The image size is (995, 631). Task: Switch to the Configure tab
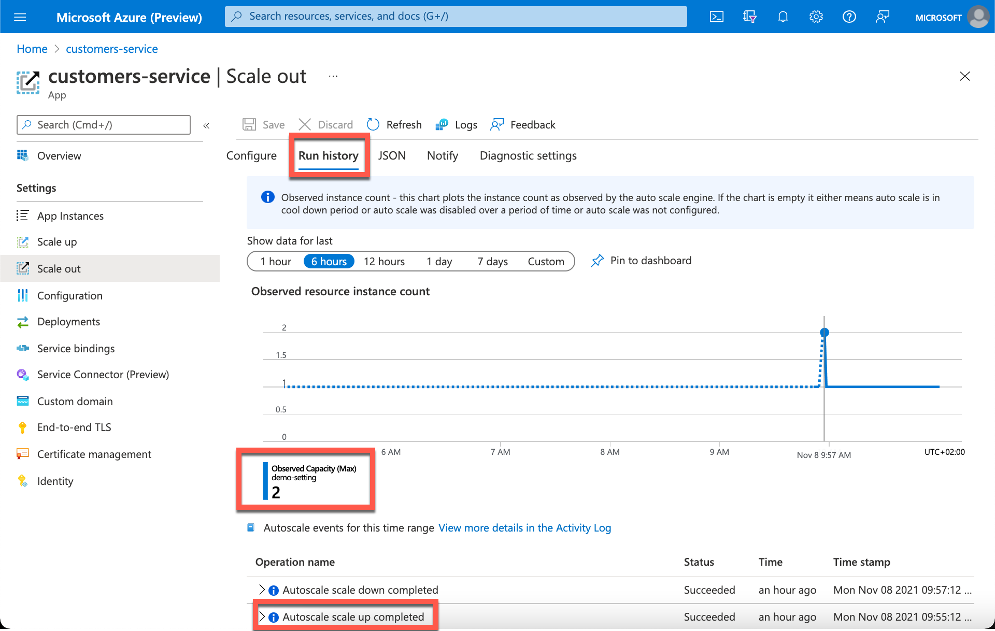[x=251, y=156]
